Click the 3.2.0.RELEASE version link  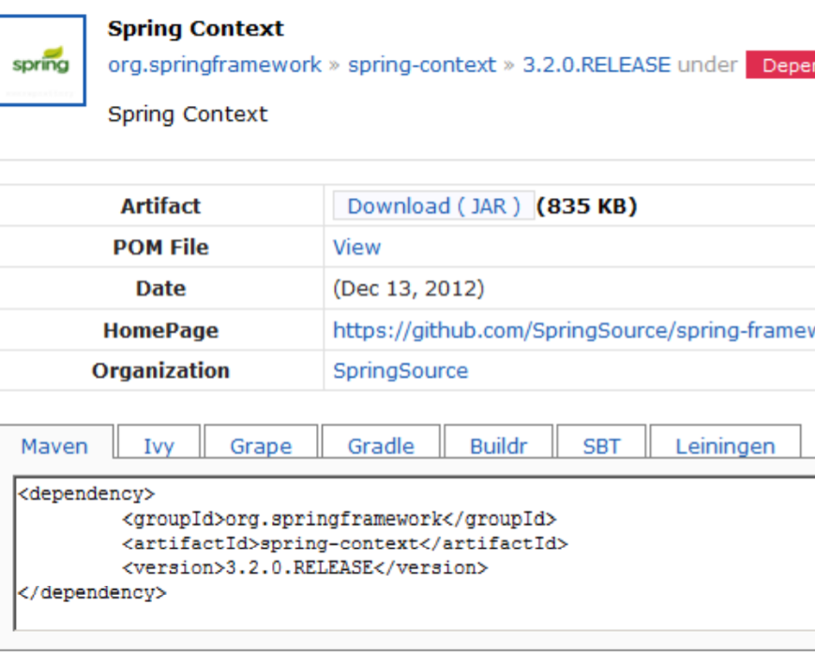pyautogui.click(x=596, y=66)
